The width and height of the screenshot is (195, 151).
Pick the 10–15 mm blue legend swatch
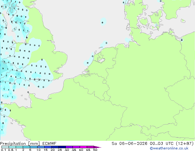click(x=41, y=147)
